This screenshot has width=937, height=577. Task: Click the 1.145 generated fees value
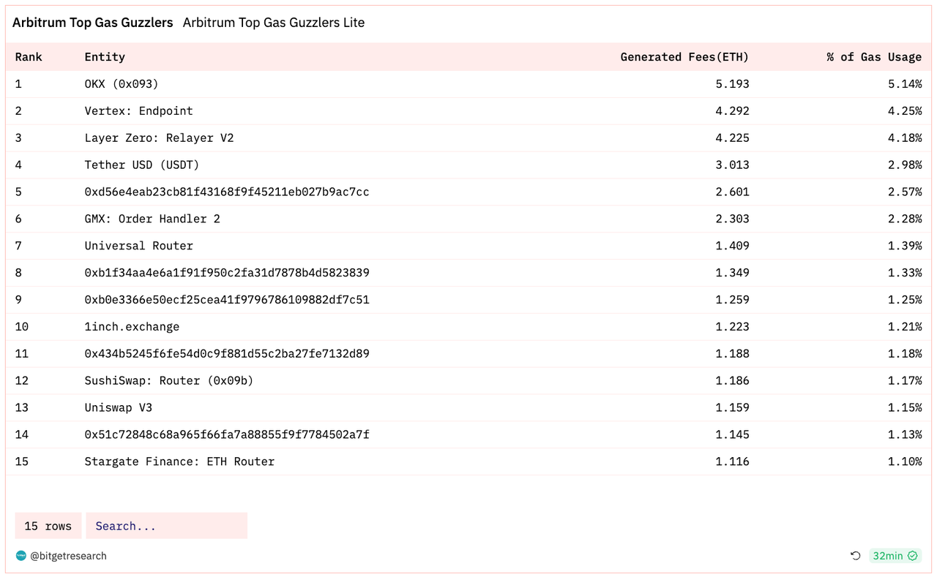(x=732, y=434)
